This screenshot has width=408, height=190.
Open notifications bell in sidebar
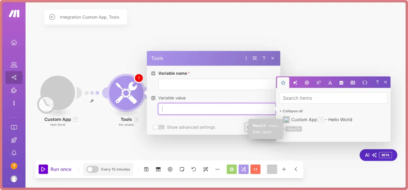(x=14, y=153)
